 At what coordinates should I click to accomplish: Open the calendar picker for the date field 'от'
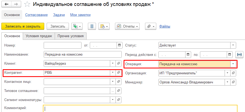(119, 45)
